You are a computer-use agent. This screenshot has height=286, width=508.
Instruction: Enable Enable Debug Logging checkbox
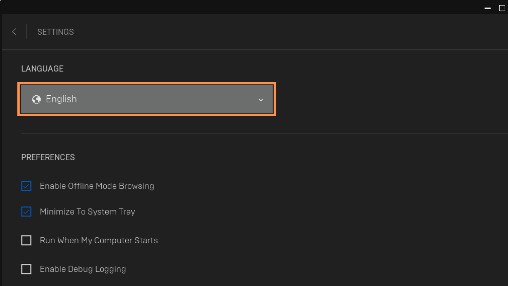(x=26, y=269)
